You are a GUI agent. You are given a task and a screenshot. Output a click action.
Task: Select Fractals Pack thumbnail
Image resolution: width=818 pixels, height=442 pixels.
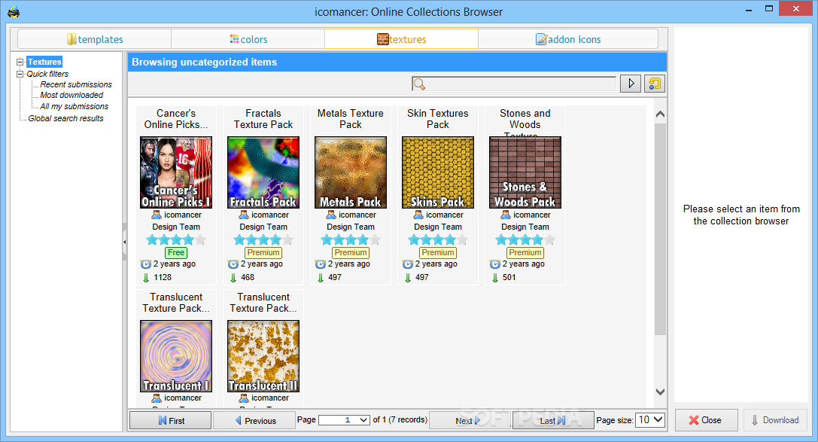(263, 172)
